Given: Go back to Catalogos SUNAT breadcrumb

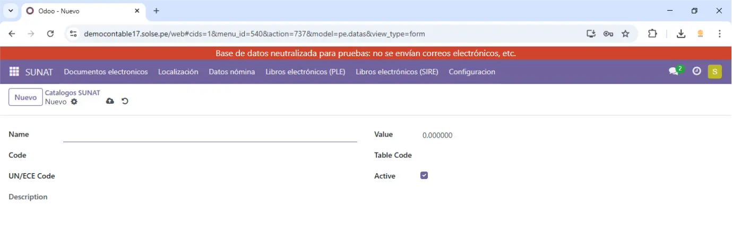Looking at the screenshot, I should (x=72, y=93).
